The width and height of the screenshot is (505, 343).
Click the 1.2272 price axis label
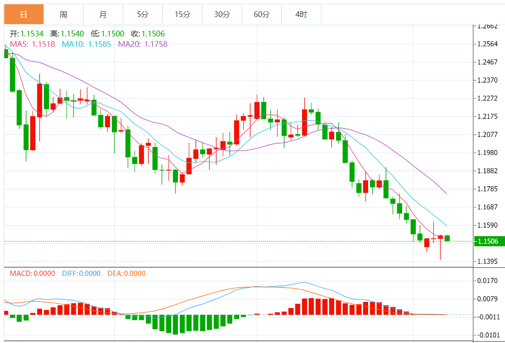(x=487, y=98)
